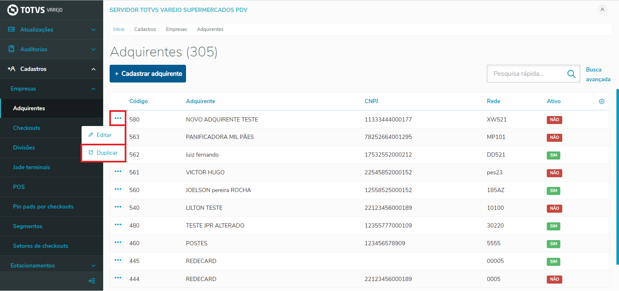The width and height of the screenshot is (619, 291).
Task: Click NÃO badge for row 580
Action: point(555,120)
